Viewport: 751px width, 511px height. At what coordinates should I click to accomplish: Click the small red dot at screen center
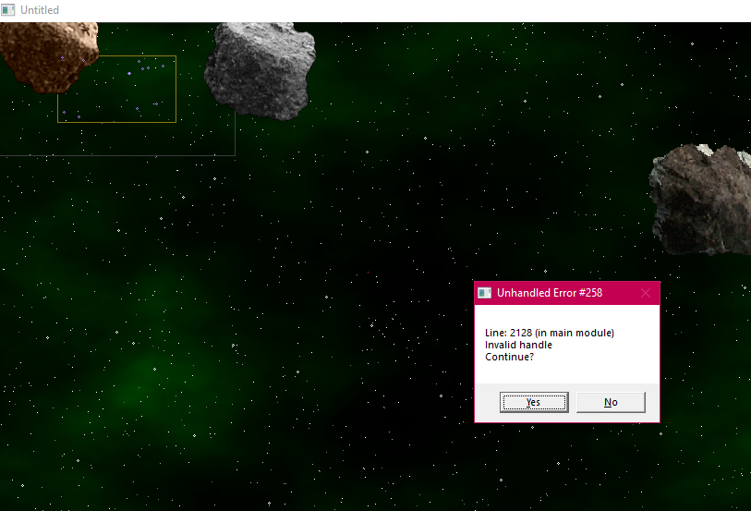(x=368, y=273)
